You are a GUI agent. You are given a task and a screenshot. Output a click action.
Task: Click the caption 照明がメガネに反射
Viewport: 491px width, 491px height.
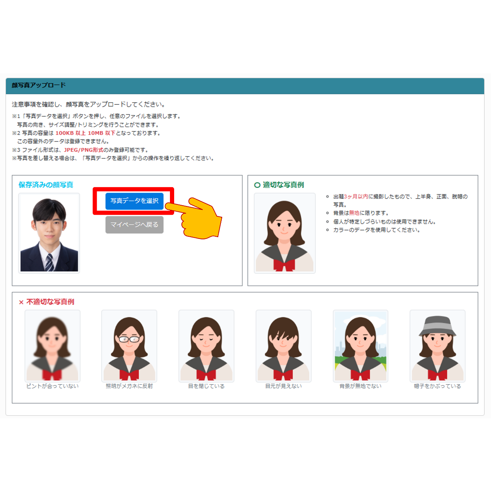tap(129, 386)
